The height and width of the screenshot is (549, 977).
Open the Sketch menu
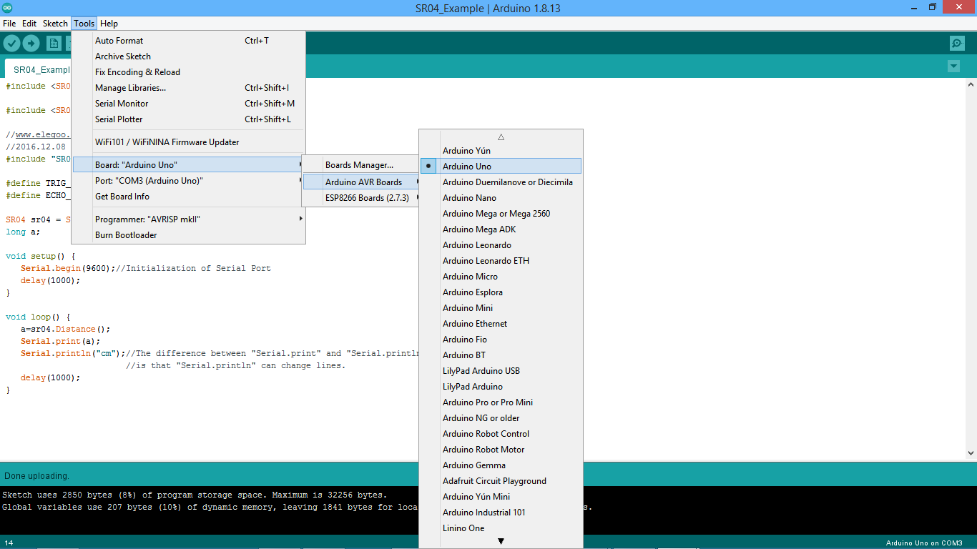click(x=55, y=23)
